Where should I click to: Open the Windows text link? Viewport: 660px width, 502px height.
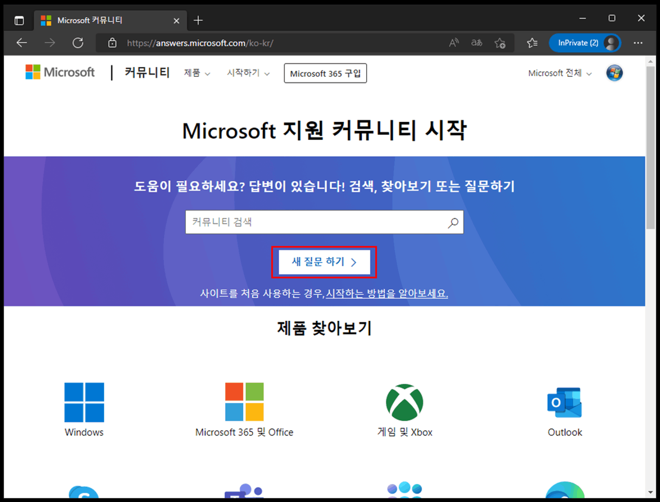tap(84, 433)
